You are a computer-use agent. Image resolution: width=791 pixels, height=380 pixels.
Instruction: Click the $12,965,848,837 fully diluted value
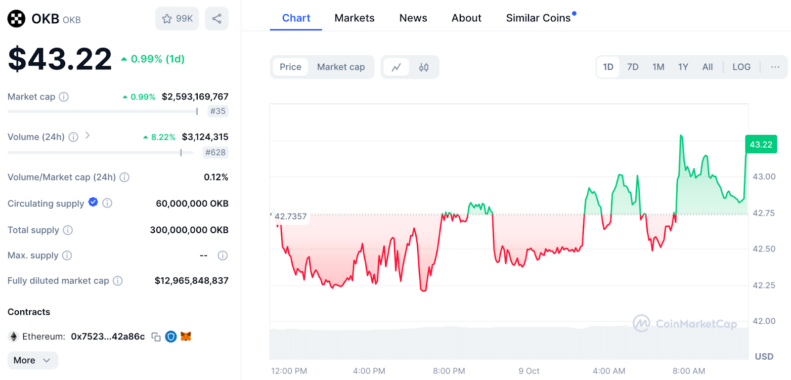191,281
